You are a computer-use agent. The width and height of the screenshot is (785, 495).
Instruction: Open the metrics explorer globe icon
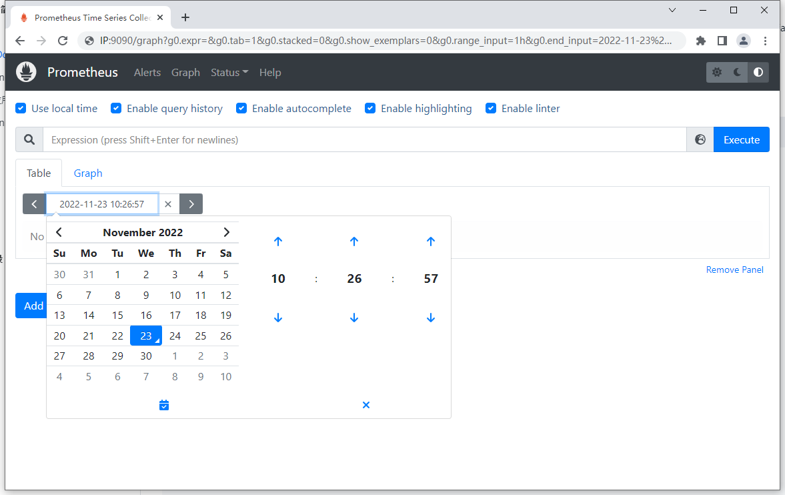[x=700, y=140]
